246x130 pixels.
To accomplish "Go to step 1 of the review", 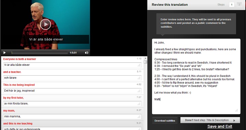I will pos(232,5).
